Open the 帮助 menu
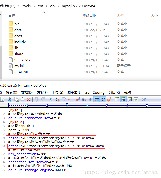The image size is (161, 178). (x=127, y=93)
